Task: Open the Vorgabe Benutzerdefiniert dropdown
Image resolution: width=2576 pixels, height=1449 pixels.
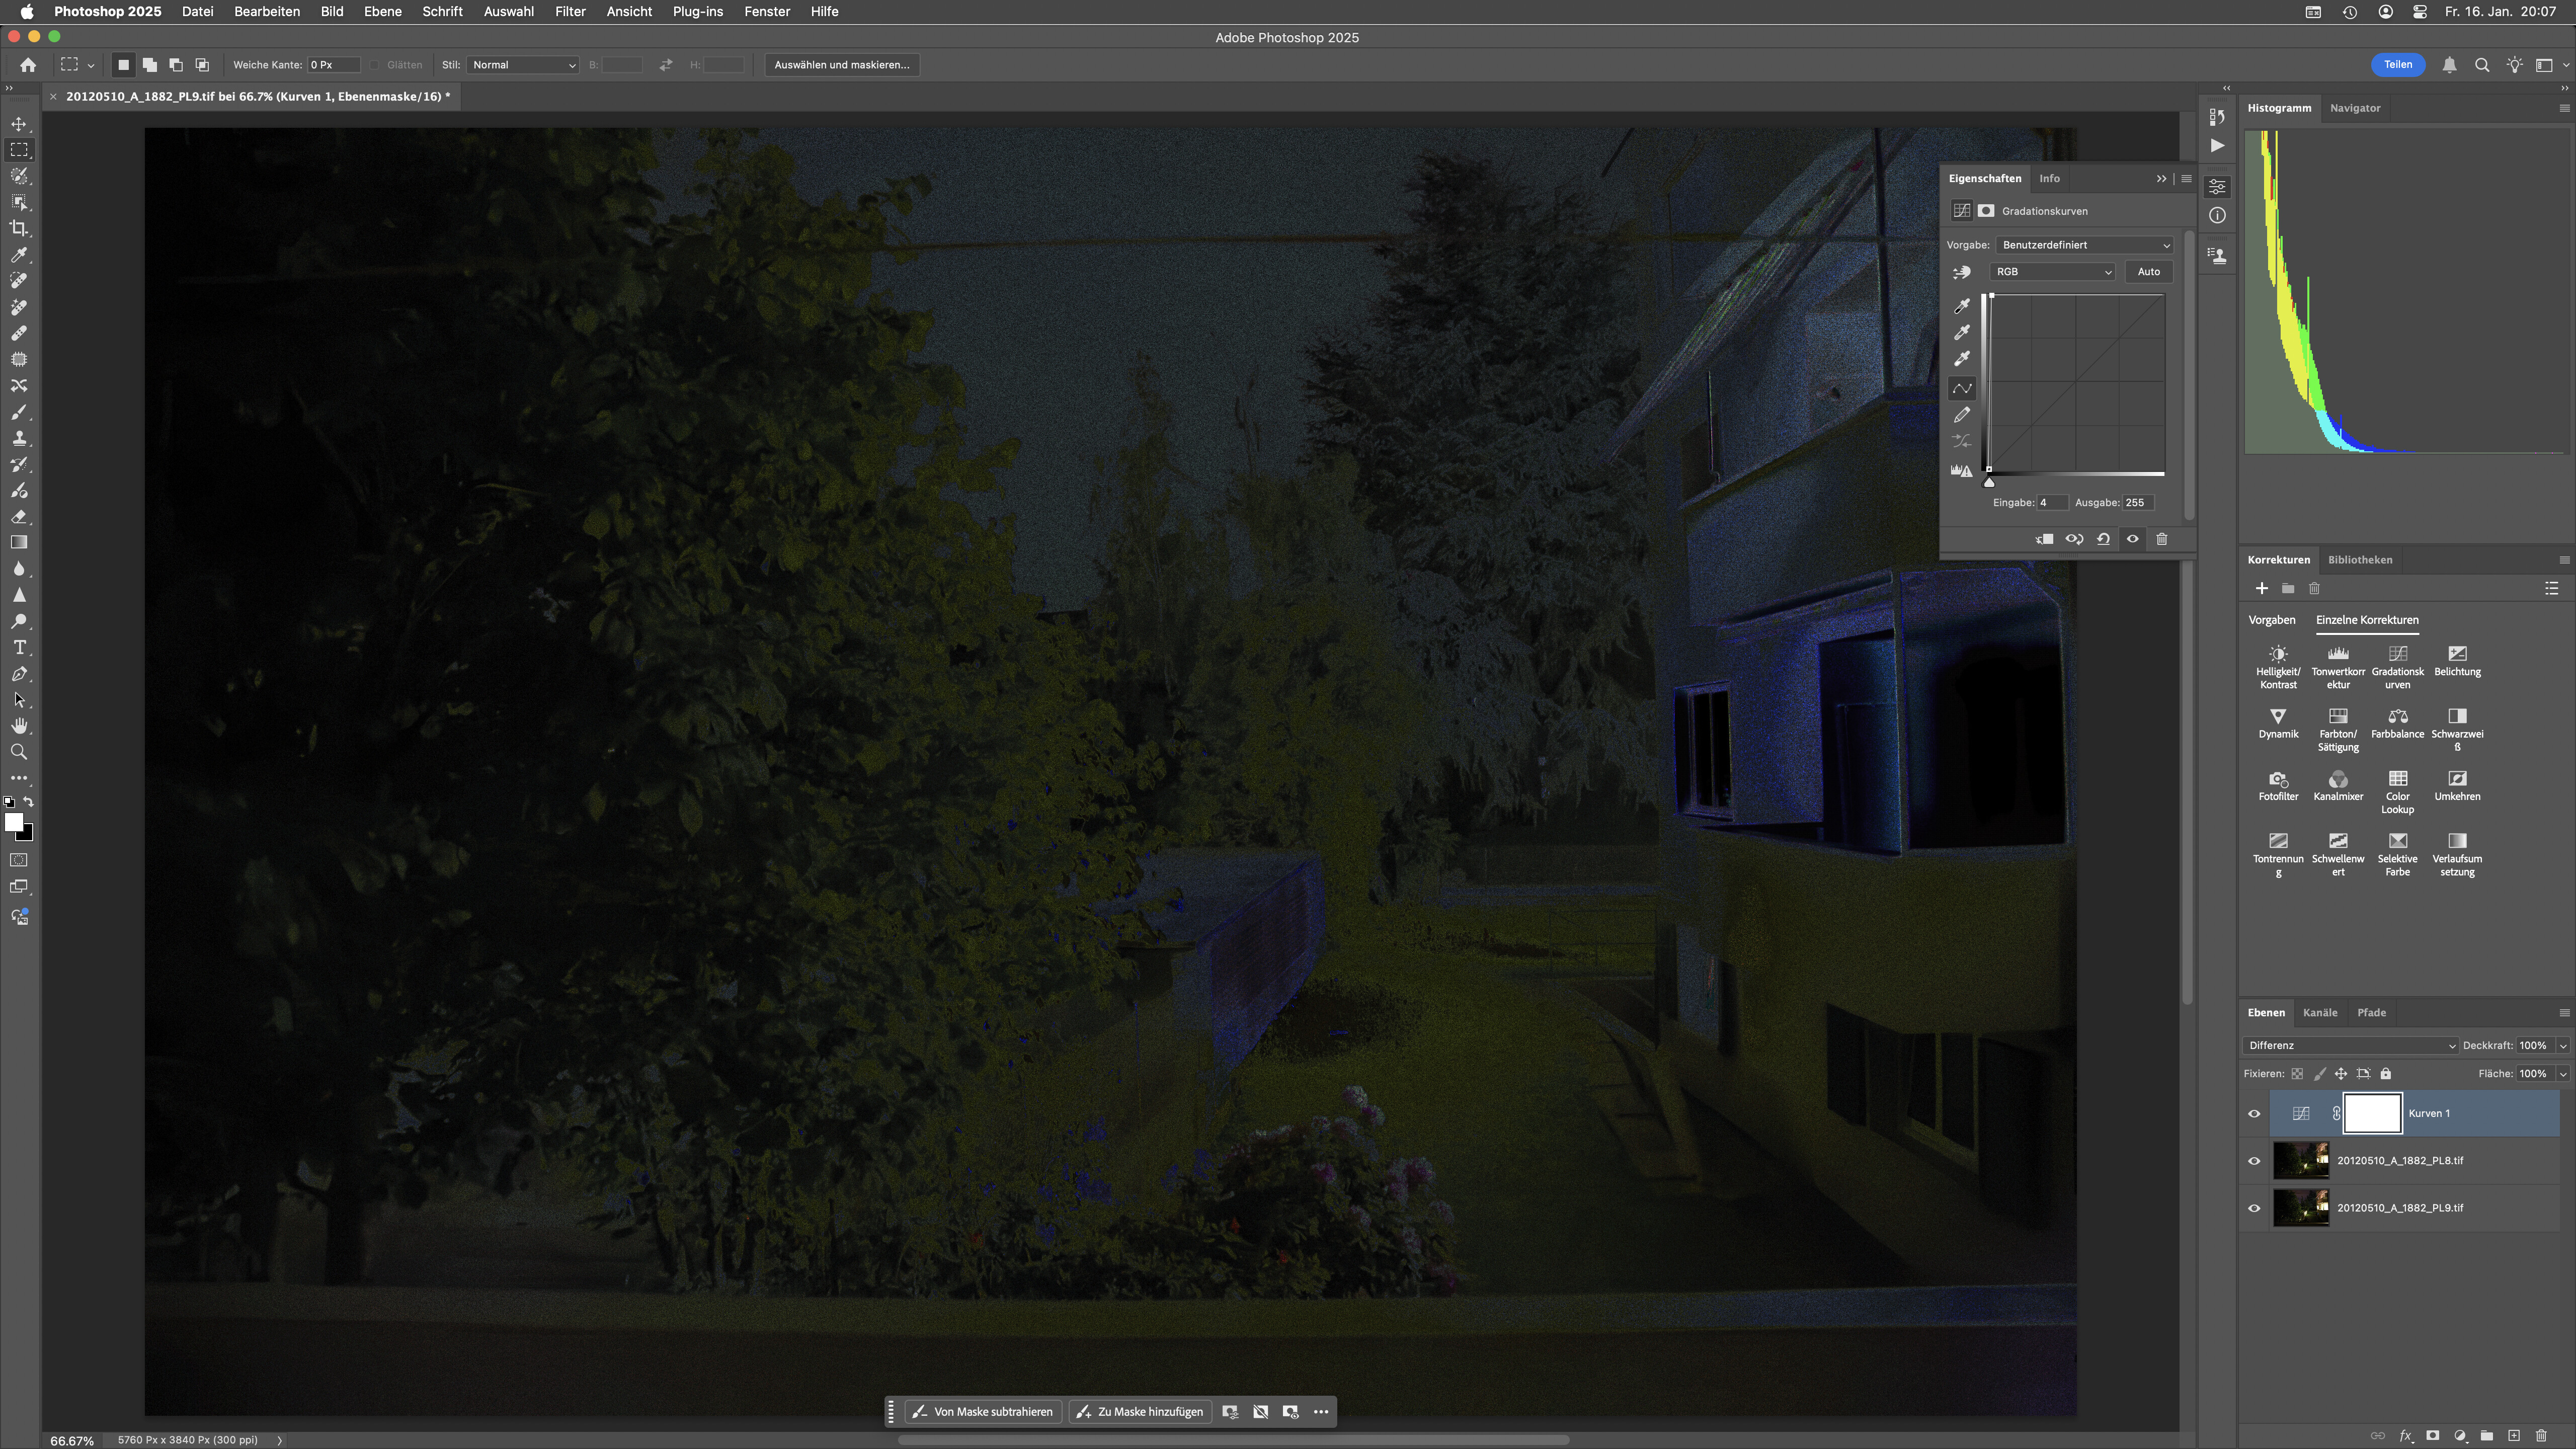Action: coord(2084,245)
